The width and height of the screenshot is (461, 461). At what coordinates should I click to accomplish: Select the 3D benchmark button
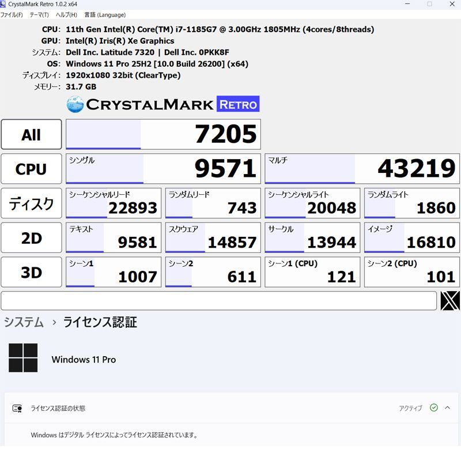[31, 271]
